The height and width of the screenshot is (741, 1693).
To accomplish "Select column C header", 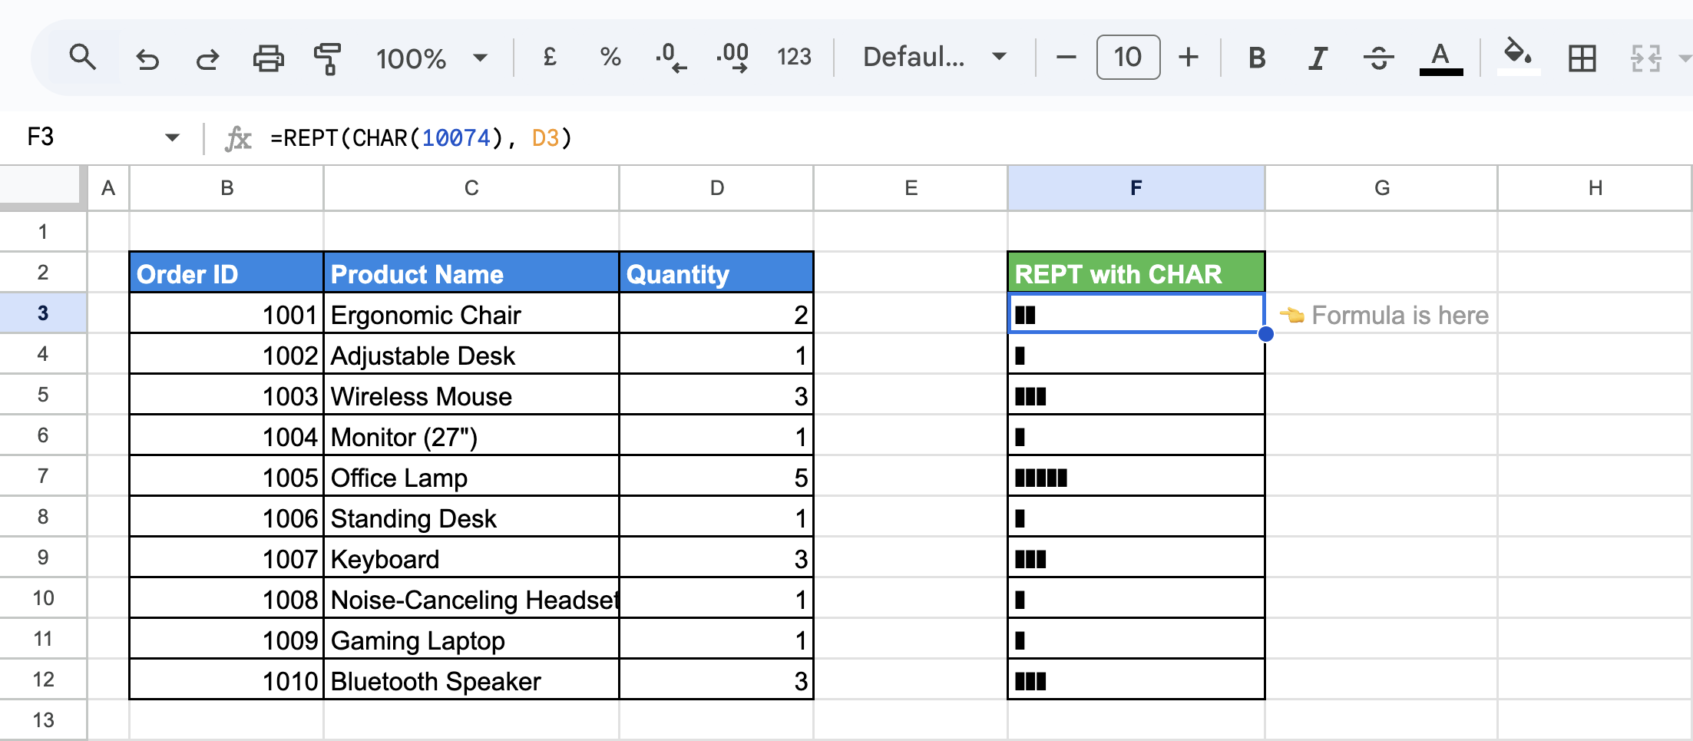I will click(x=471, y=188).
